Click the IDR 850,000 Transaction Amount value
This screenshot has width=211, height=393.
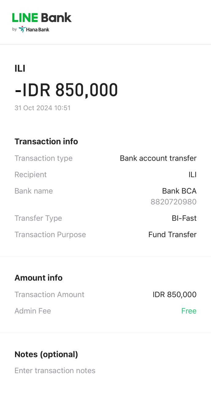175,294
